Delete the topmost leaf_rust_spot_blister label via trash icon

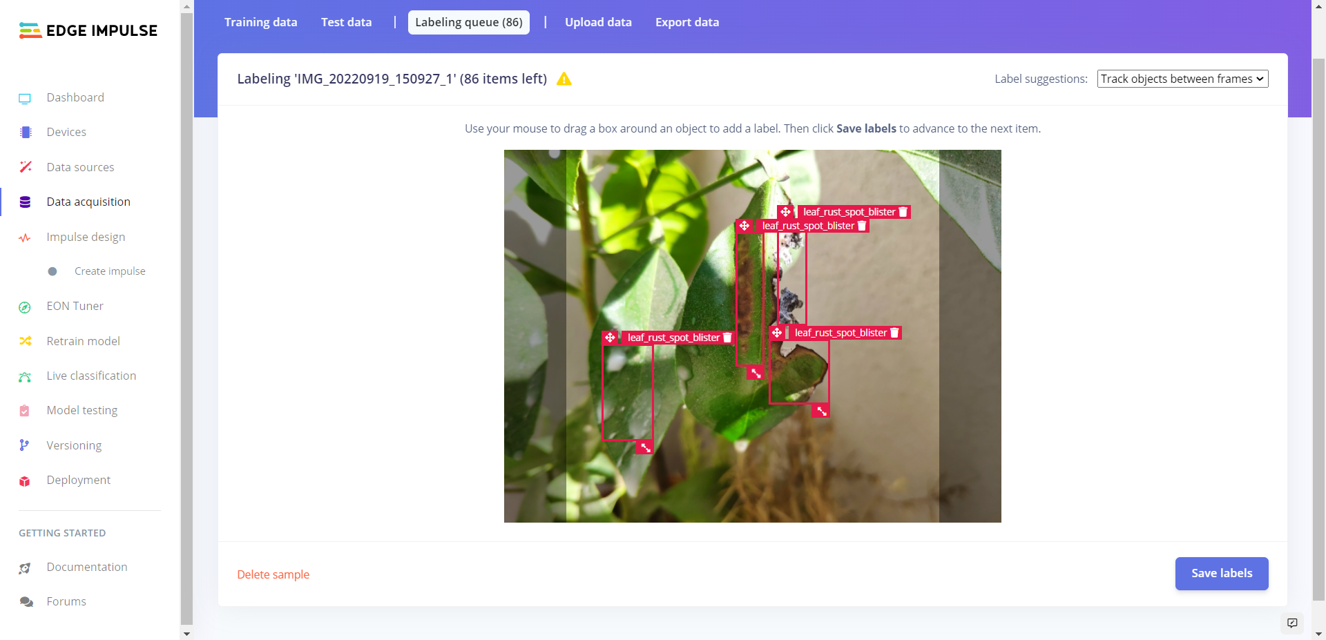pos(903,212)
